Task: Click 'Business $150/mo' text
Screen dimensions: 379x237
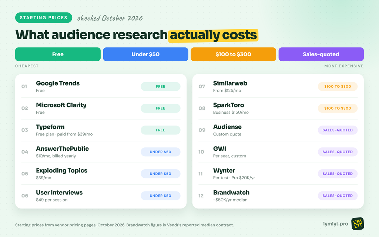Action: click(x=231, y=112)
